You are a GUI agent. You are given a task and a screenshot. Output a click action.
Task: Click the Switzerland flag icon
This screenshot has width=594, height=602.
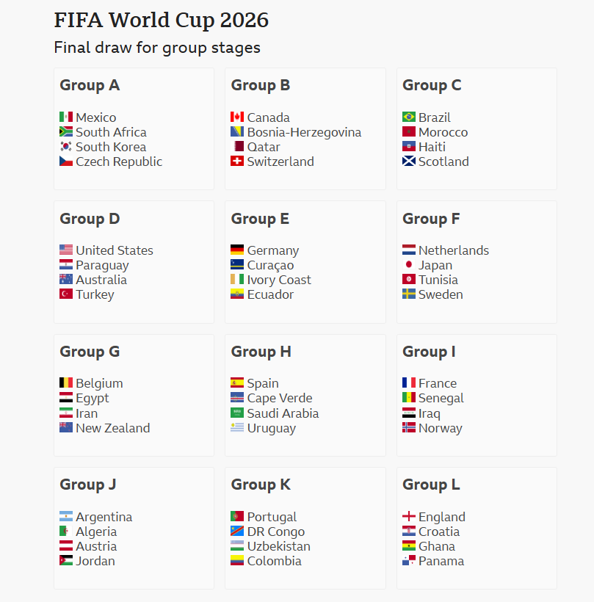point(237,162)
